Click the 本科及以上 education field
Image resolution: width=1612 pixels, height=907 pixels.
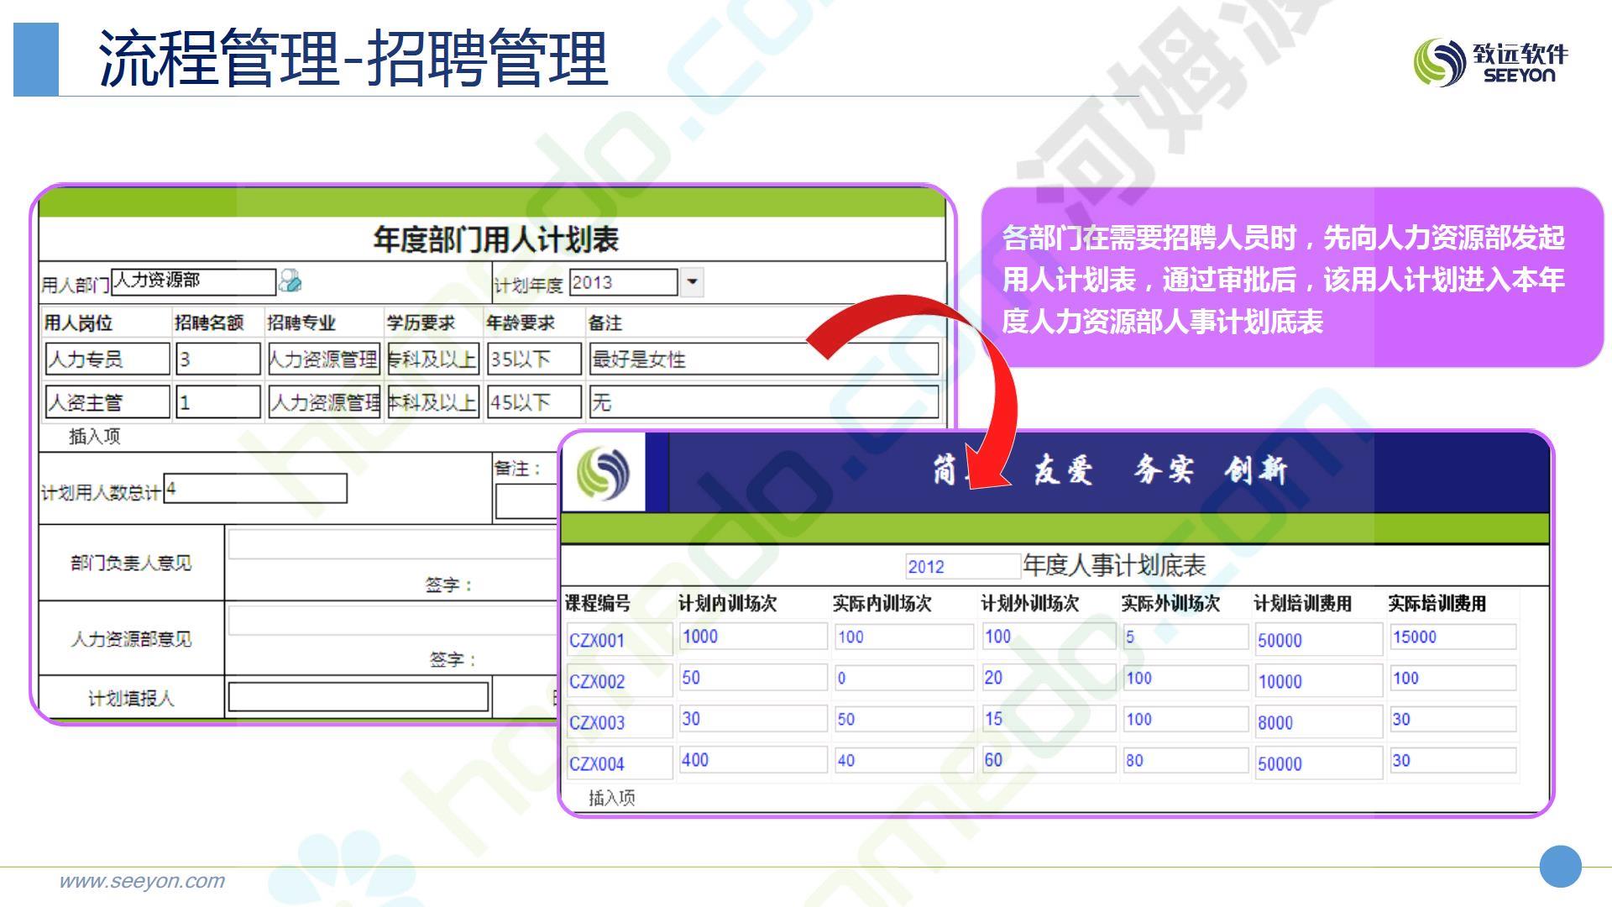(432, 402)
